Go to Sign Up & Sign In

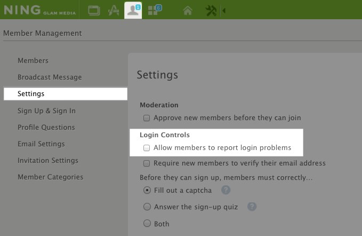(46, 111)
